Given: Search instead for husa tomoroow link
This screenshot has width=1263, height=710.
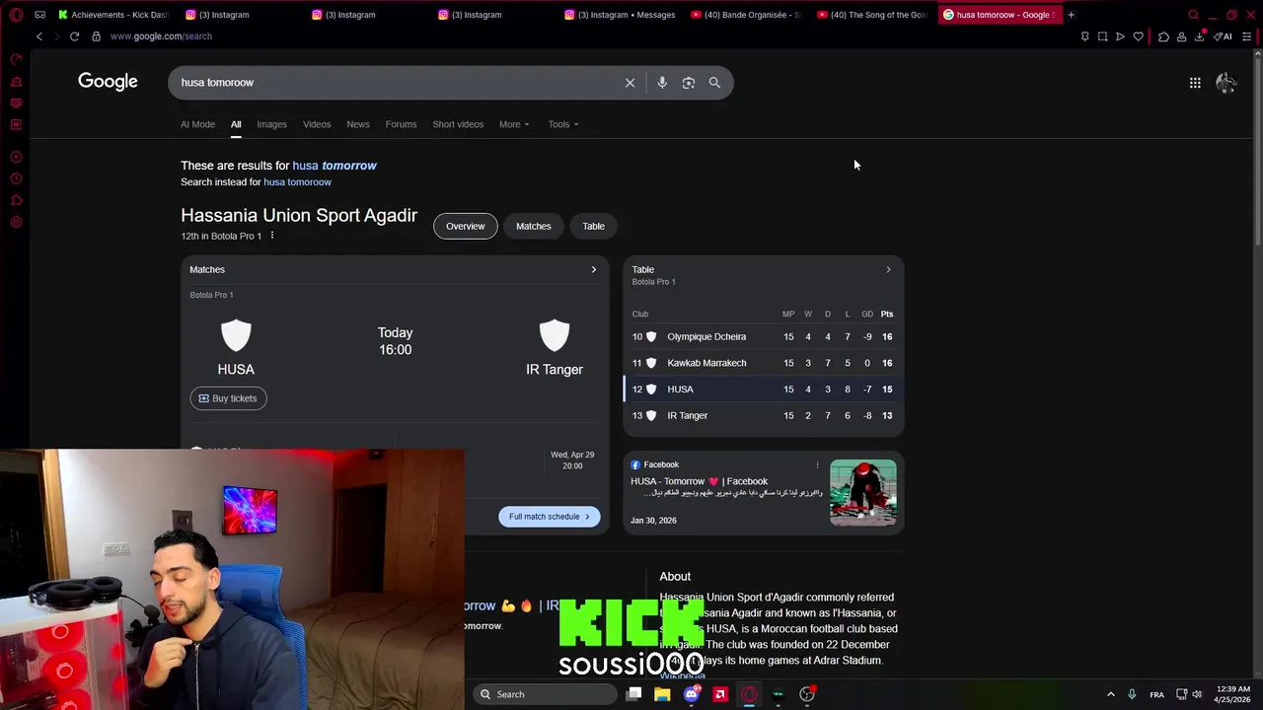Looking at the screenshot, I should tap(297, 182).
